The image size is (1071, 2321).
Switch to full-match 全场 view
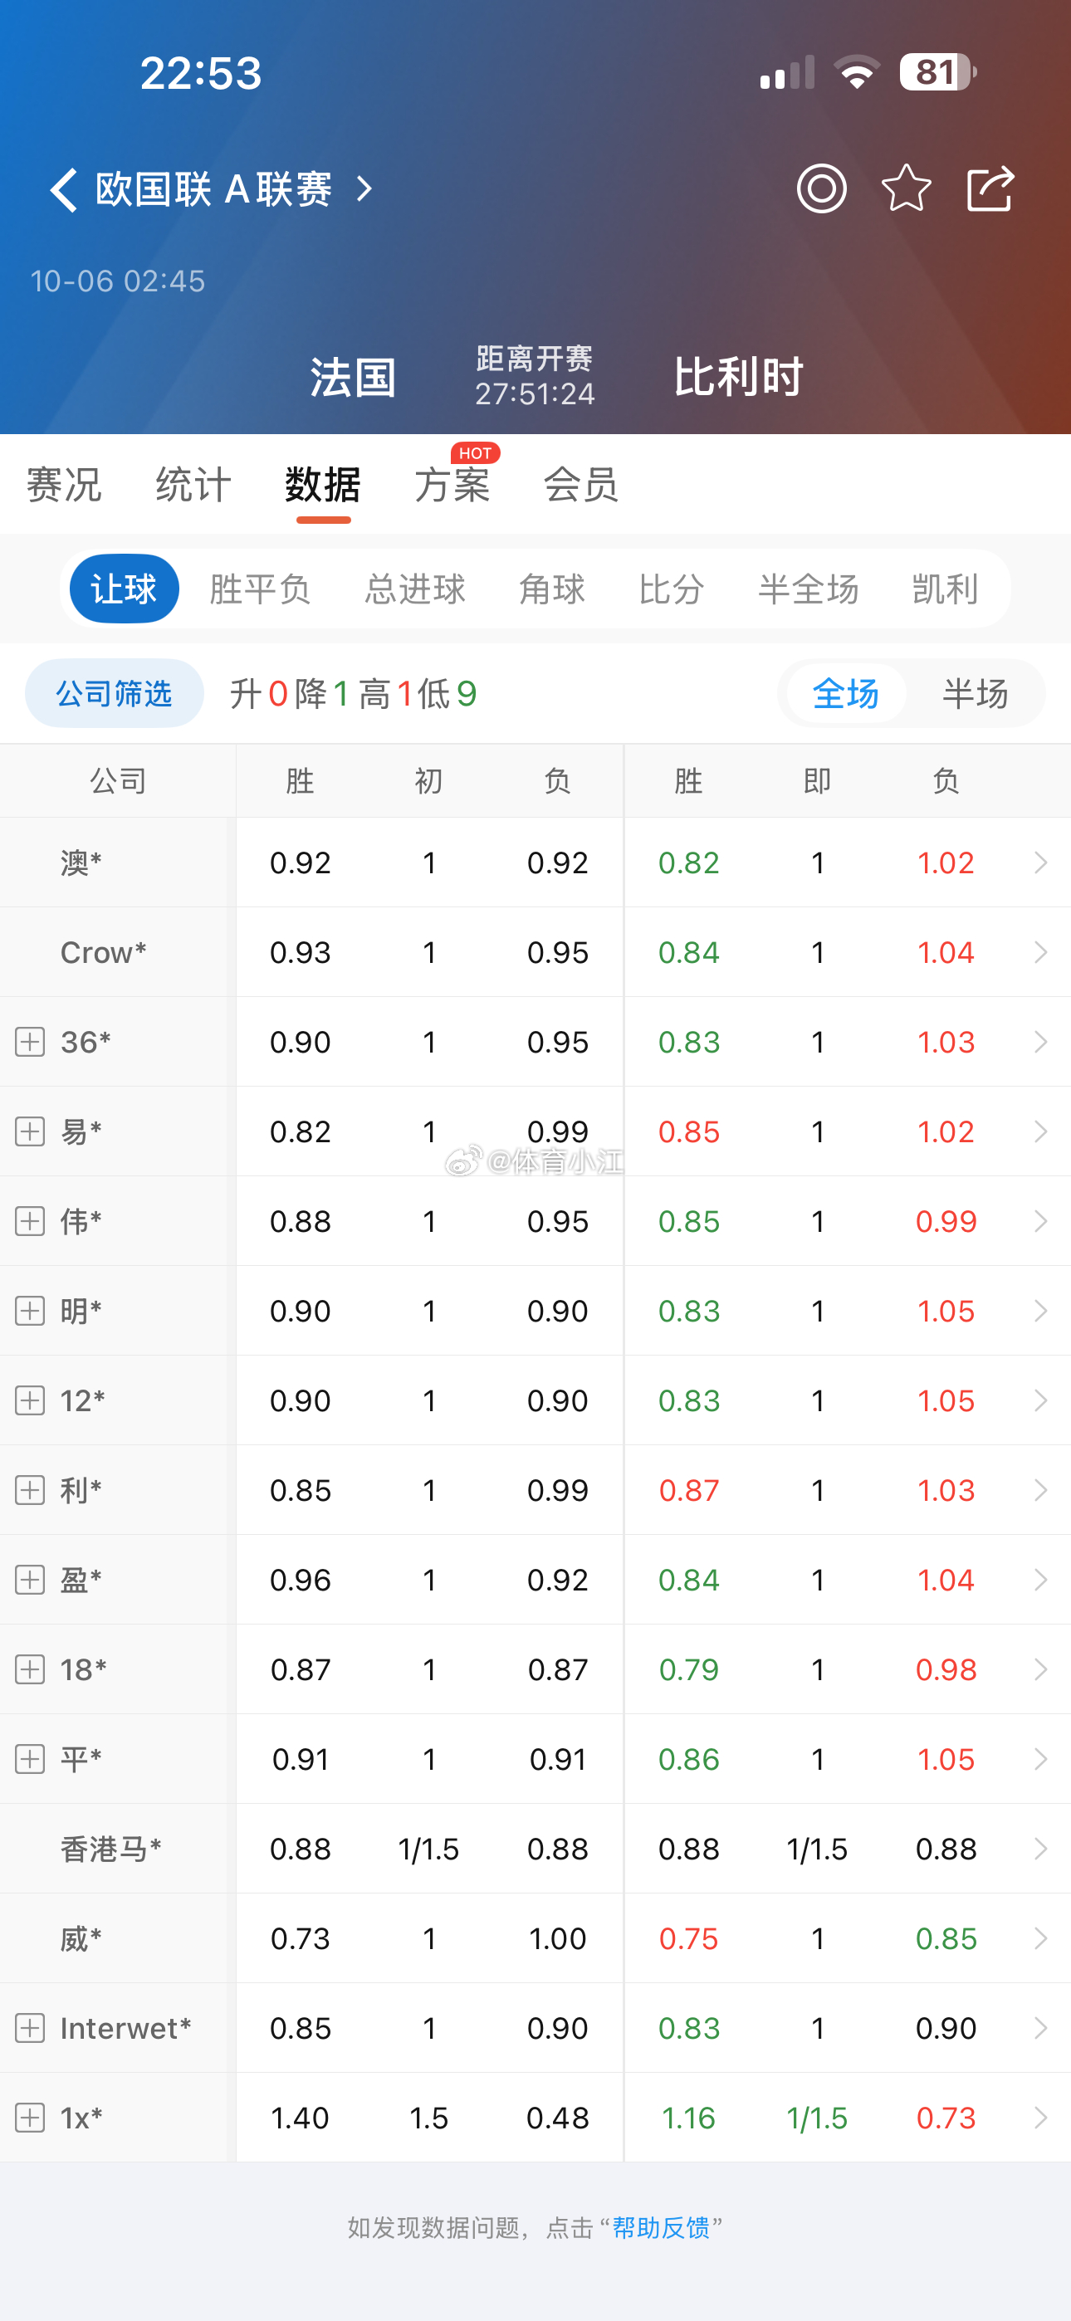tap(846, 694)
